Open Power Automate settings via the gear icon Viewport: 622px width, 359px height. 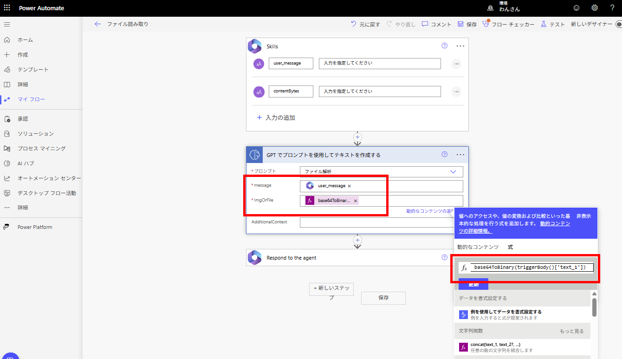pos(595,7)
